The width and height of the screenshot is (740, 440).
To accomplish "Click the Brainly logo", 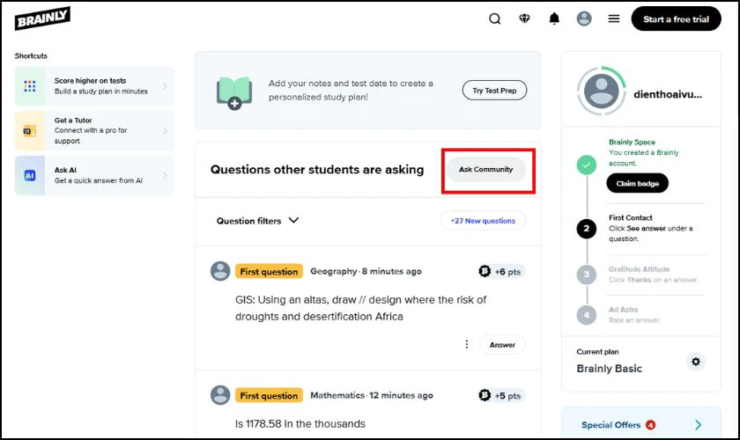I will pyautogui.click(x=42, y=18).
